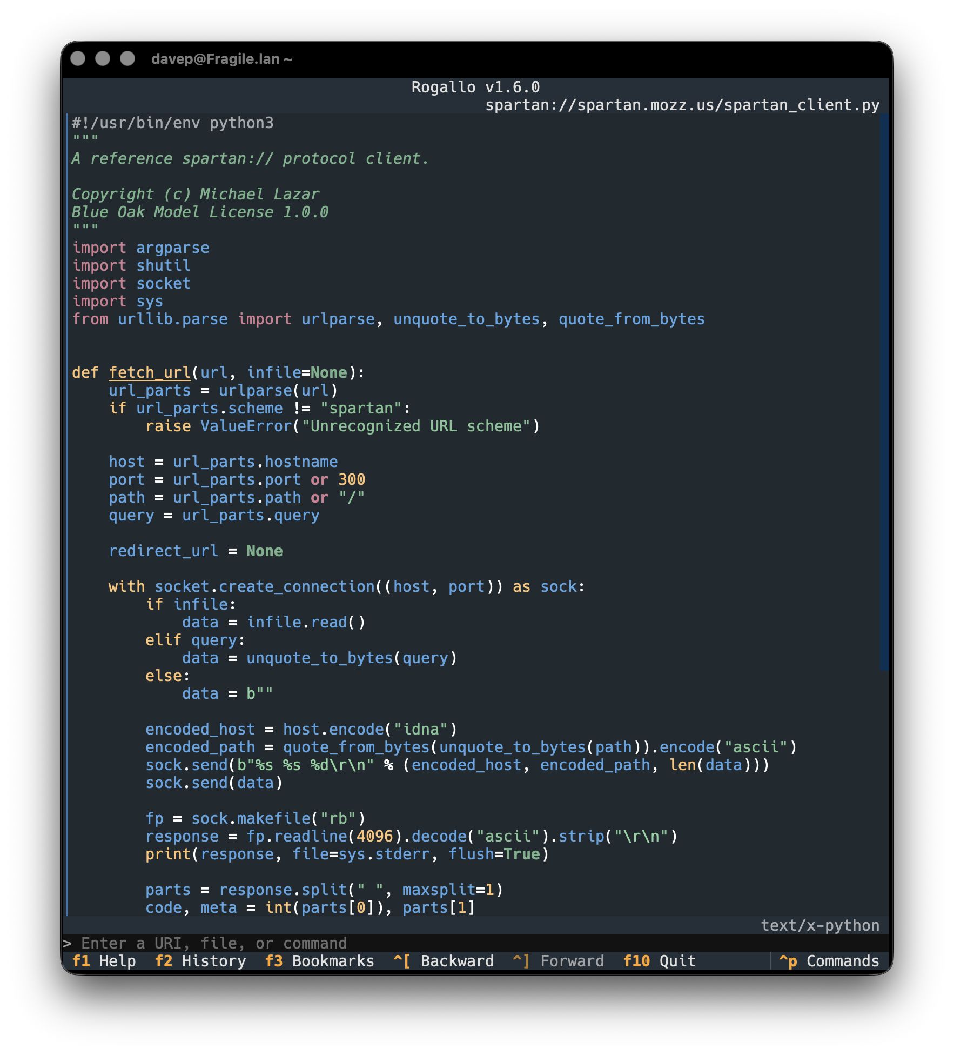Click the 'elif query:' line
Screen dimensions: 954x1055
coord(196,640)
